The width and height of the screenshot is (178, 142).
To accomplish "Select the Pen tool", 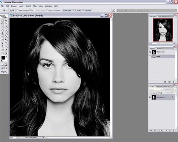I will coord(3,46).
